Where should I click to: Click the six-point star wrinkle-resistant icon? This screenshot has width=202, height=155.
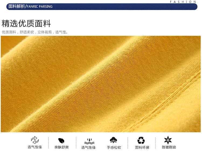[168, 140]
